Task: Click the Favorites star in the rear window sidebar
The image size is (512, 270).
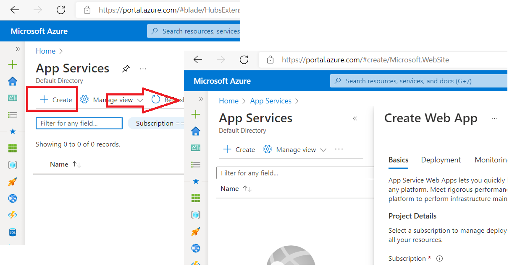Action: coord(13,131)
